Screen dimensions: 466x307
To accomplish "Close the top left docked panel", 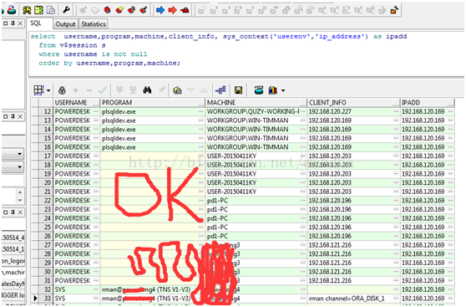I will click(20, 23).
